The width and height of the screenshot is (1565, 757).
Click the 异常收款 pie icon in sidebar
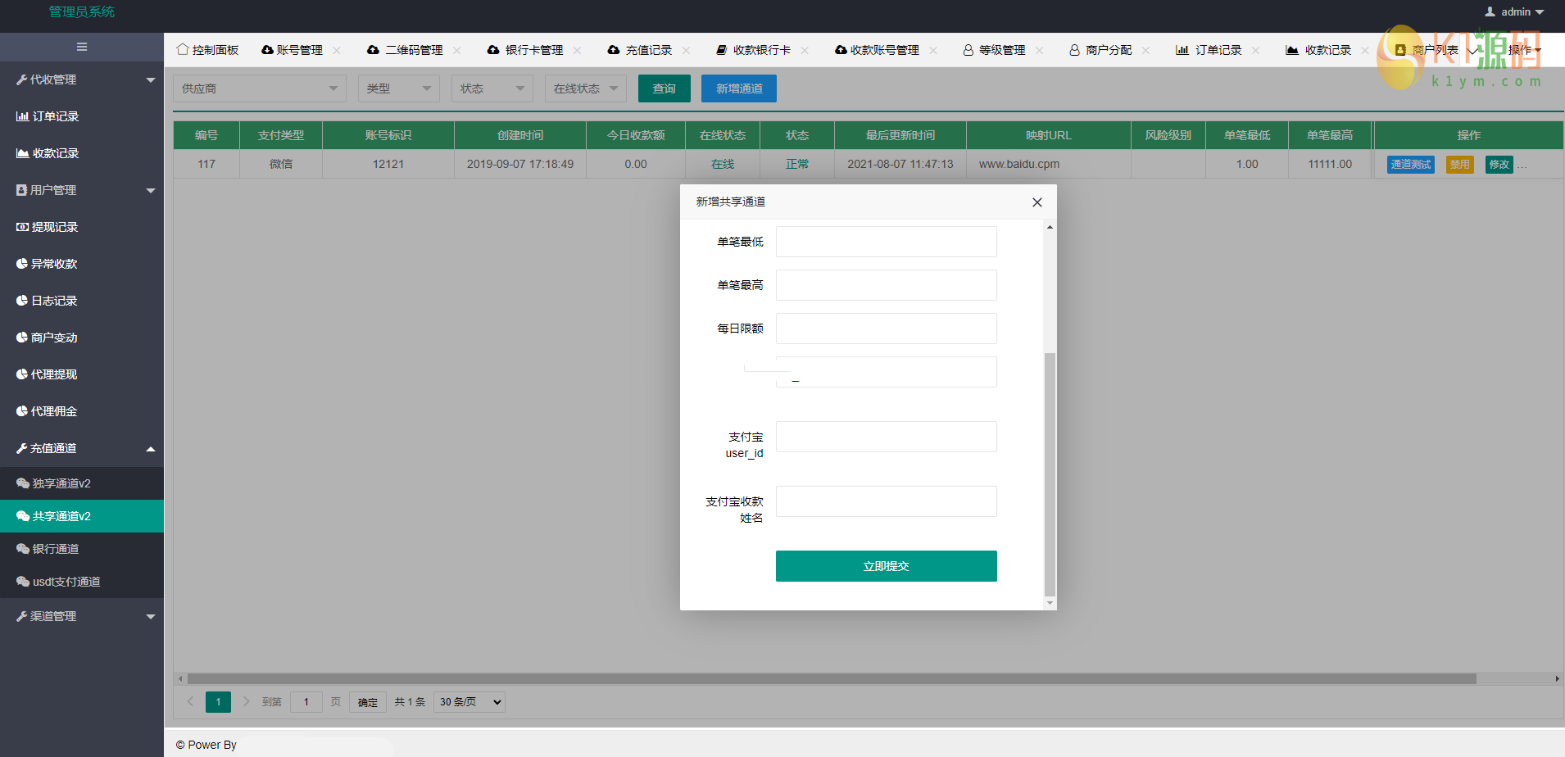point(22,264)
